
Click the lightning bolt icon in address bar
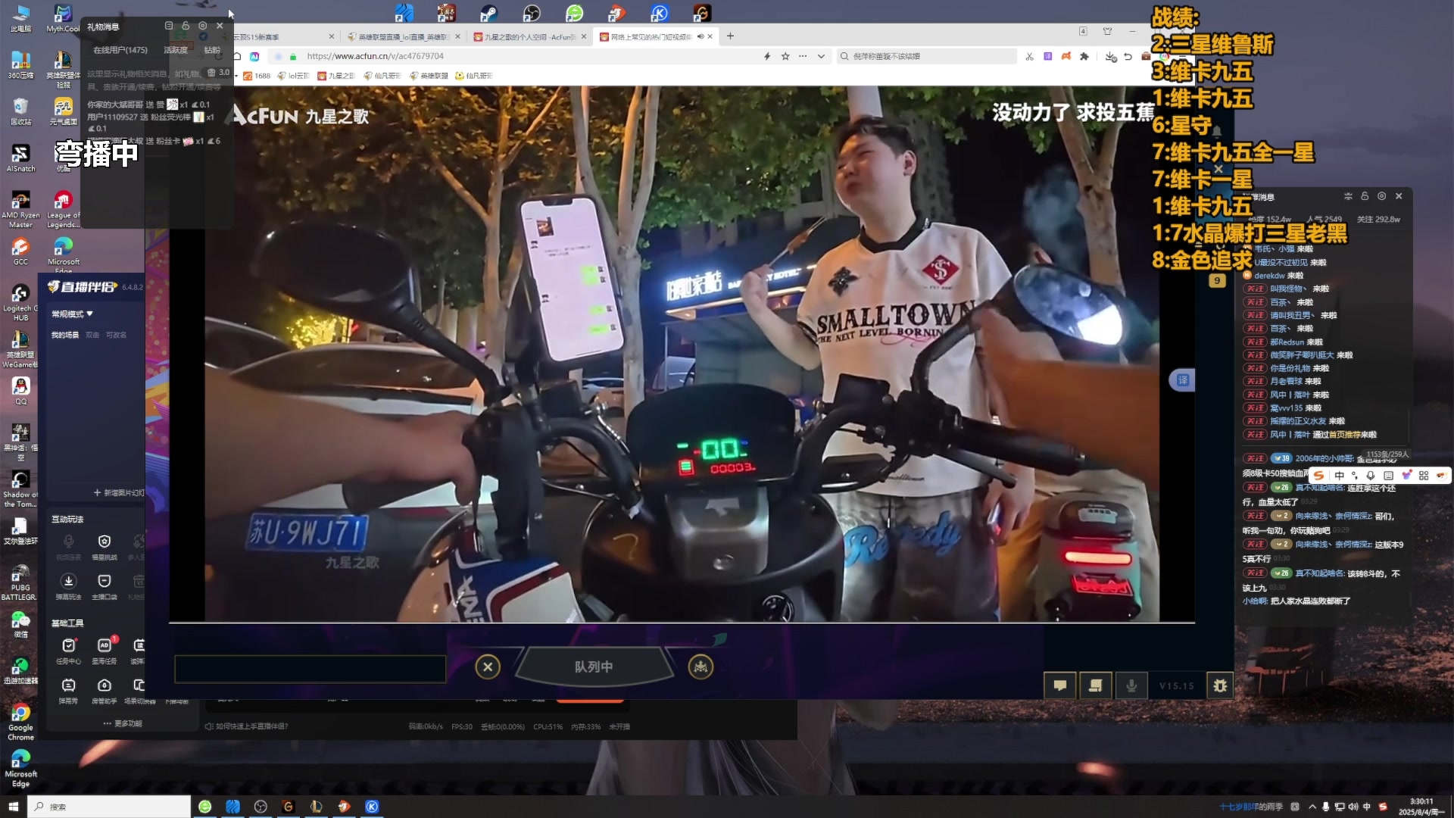coord(767,56)
